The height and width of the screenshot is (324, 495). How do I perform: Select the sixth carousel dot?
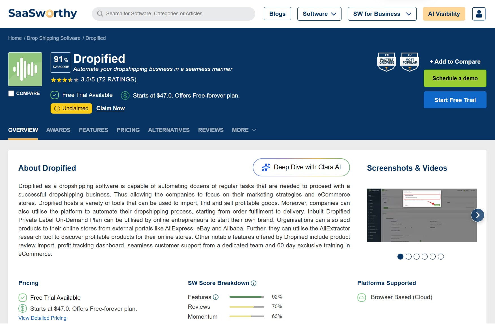441,256
